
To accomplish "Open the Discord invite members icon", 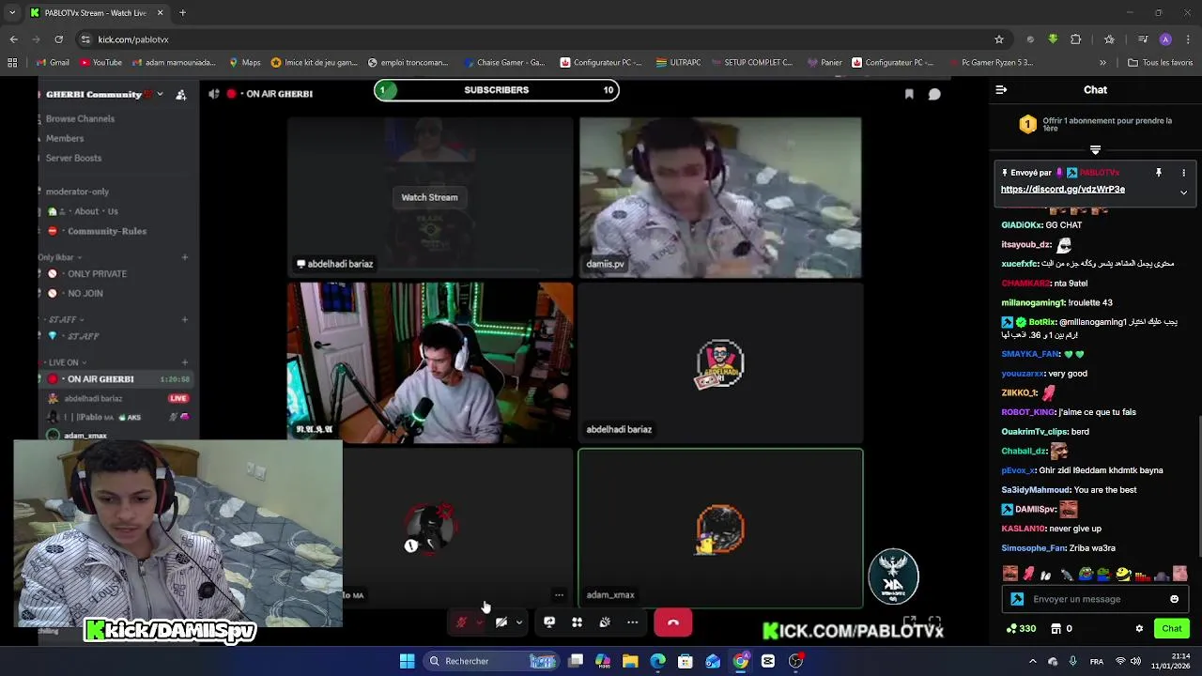I will tap(180, 95).
